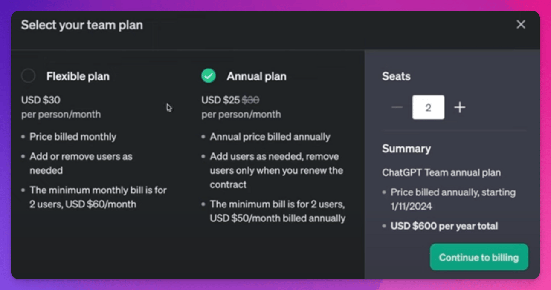
Task: Click the "Flexible plan" label text
Action: point(78,77)
